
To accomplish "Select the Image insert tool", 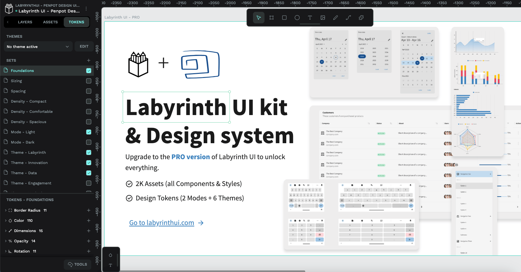I will [x=323, y=18].
